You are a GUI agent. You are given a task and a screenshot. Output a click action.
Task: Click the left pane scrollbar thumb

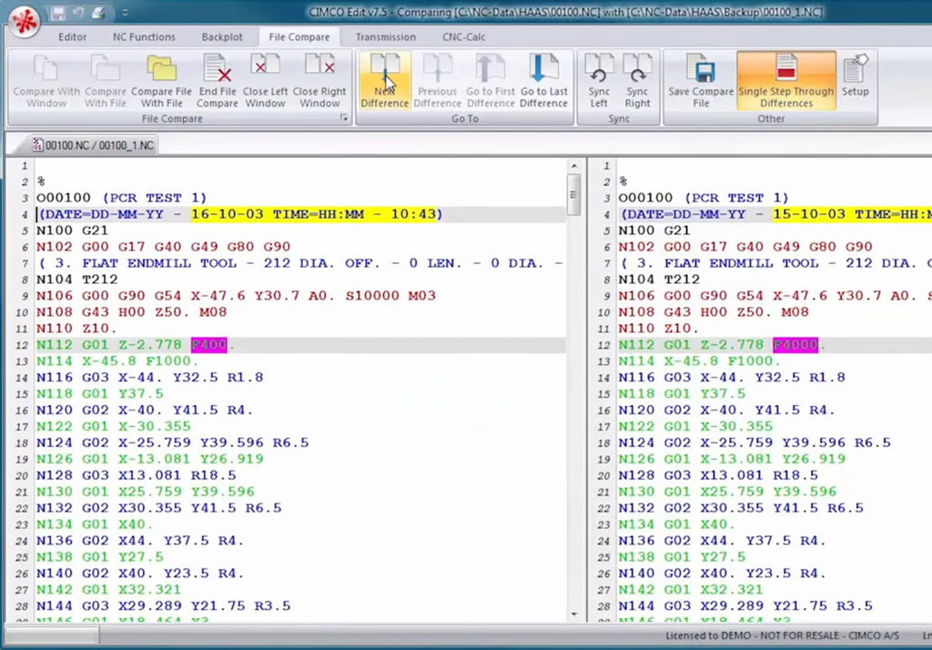coord(573,195)
